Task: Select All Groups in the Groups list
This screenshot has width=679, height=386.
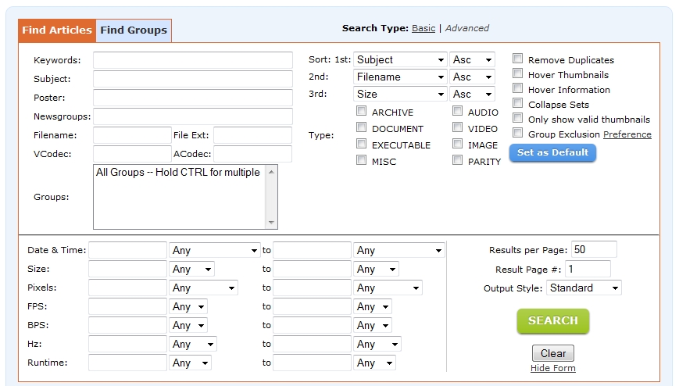Action: coord(178,173)
